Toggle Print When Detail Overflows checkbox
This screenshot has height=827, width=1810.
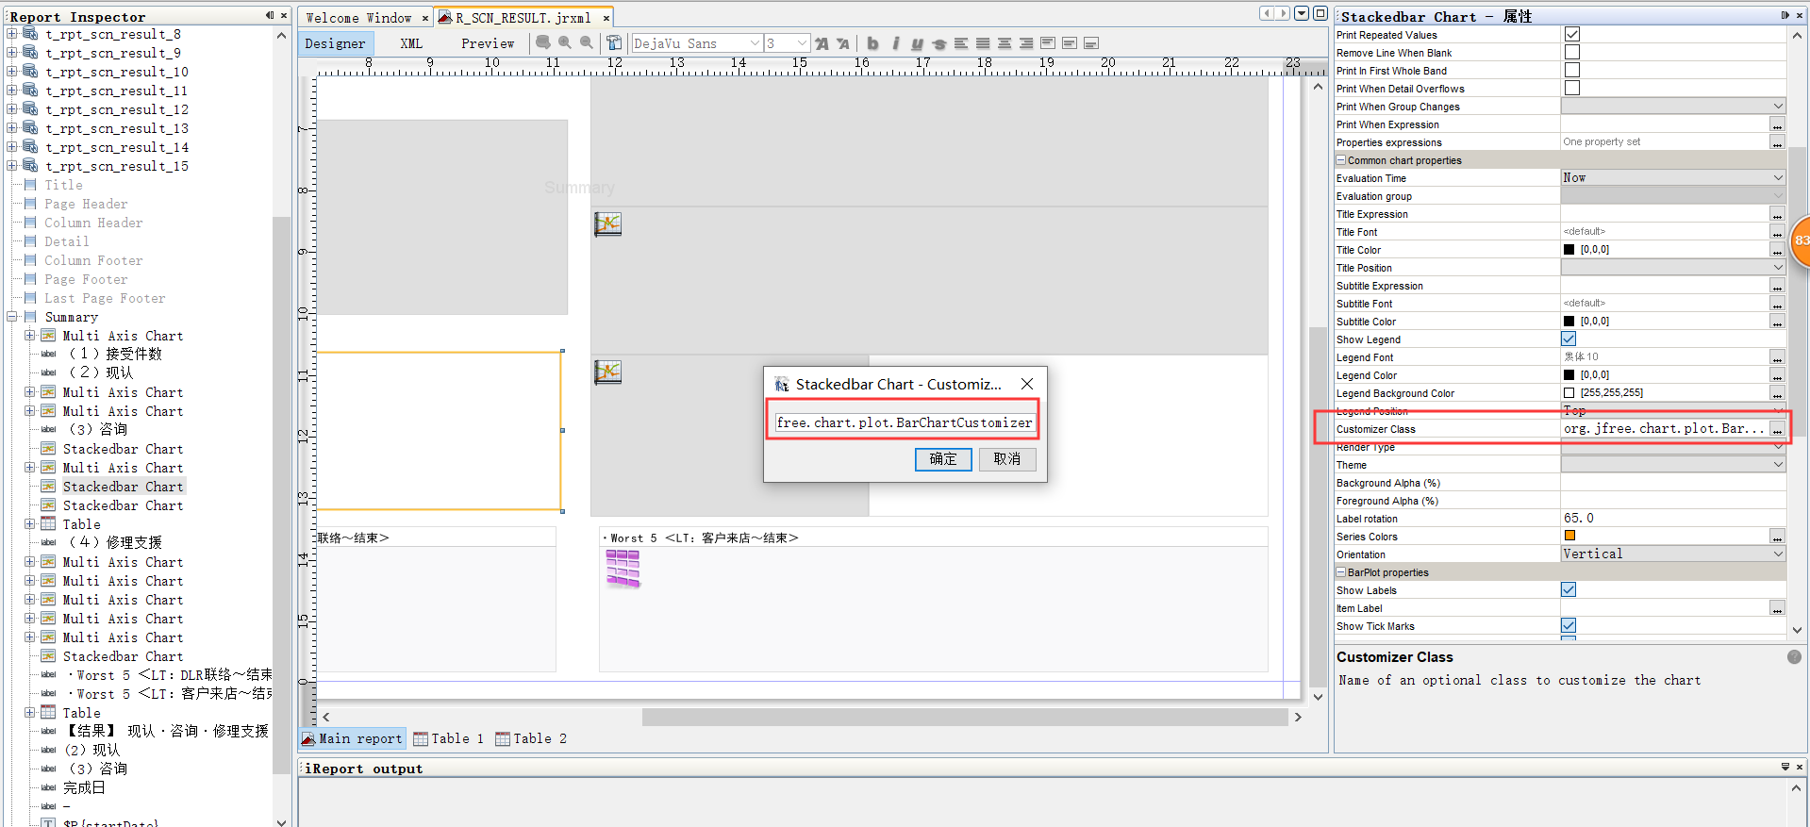point(1572,89)
